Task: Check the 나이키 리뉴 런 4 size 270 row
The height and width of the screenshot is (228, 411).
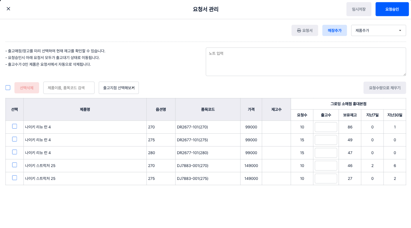Action: 15,126
